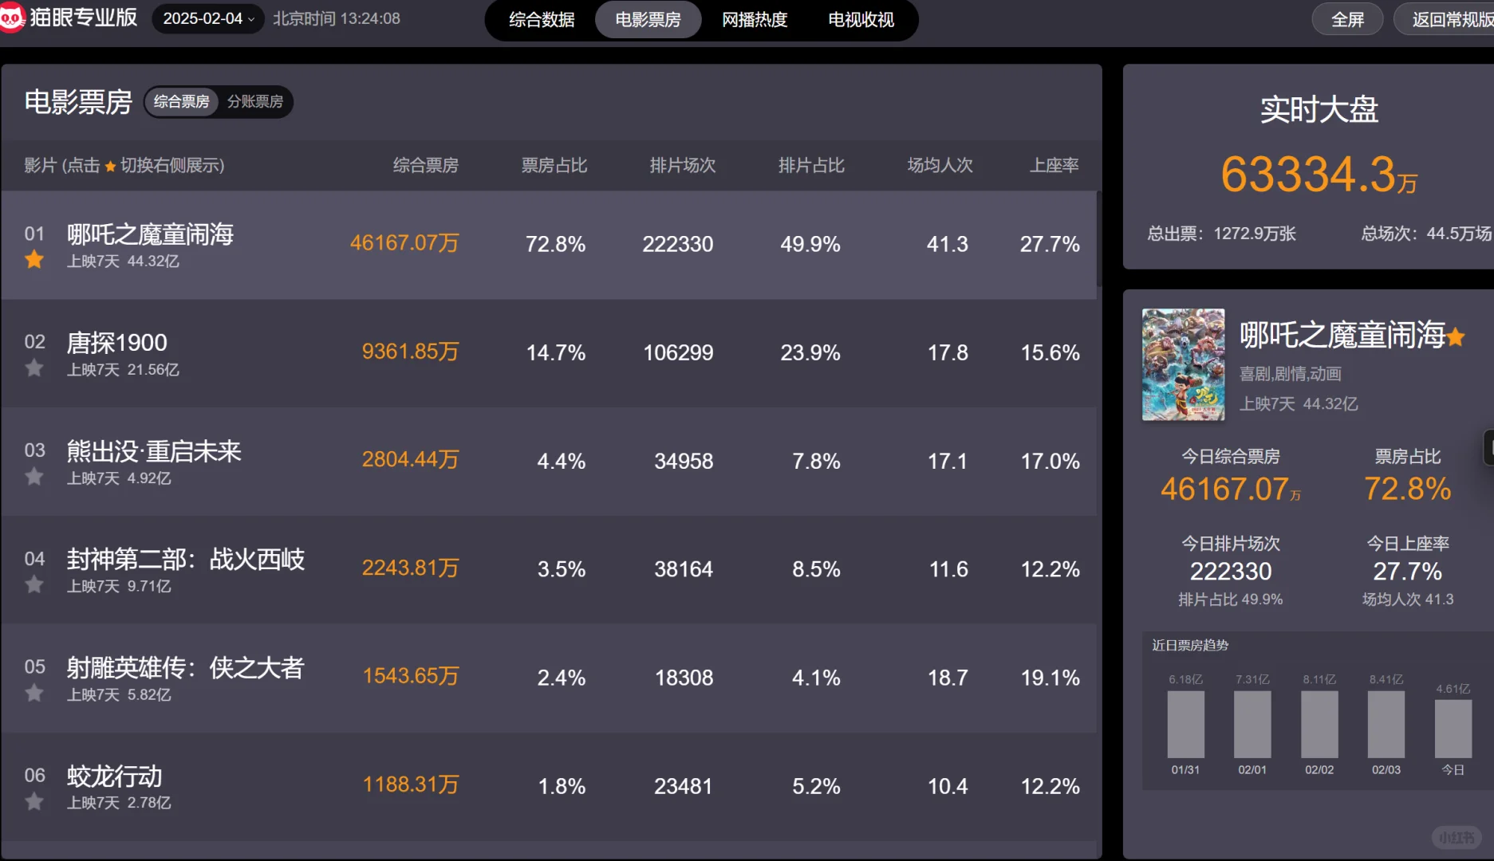Select the 综合票房 option
Screen dimensions: 1494x861
[181, 101]
